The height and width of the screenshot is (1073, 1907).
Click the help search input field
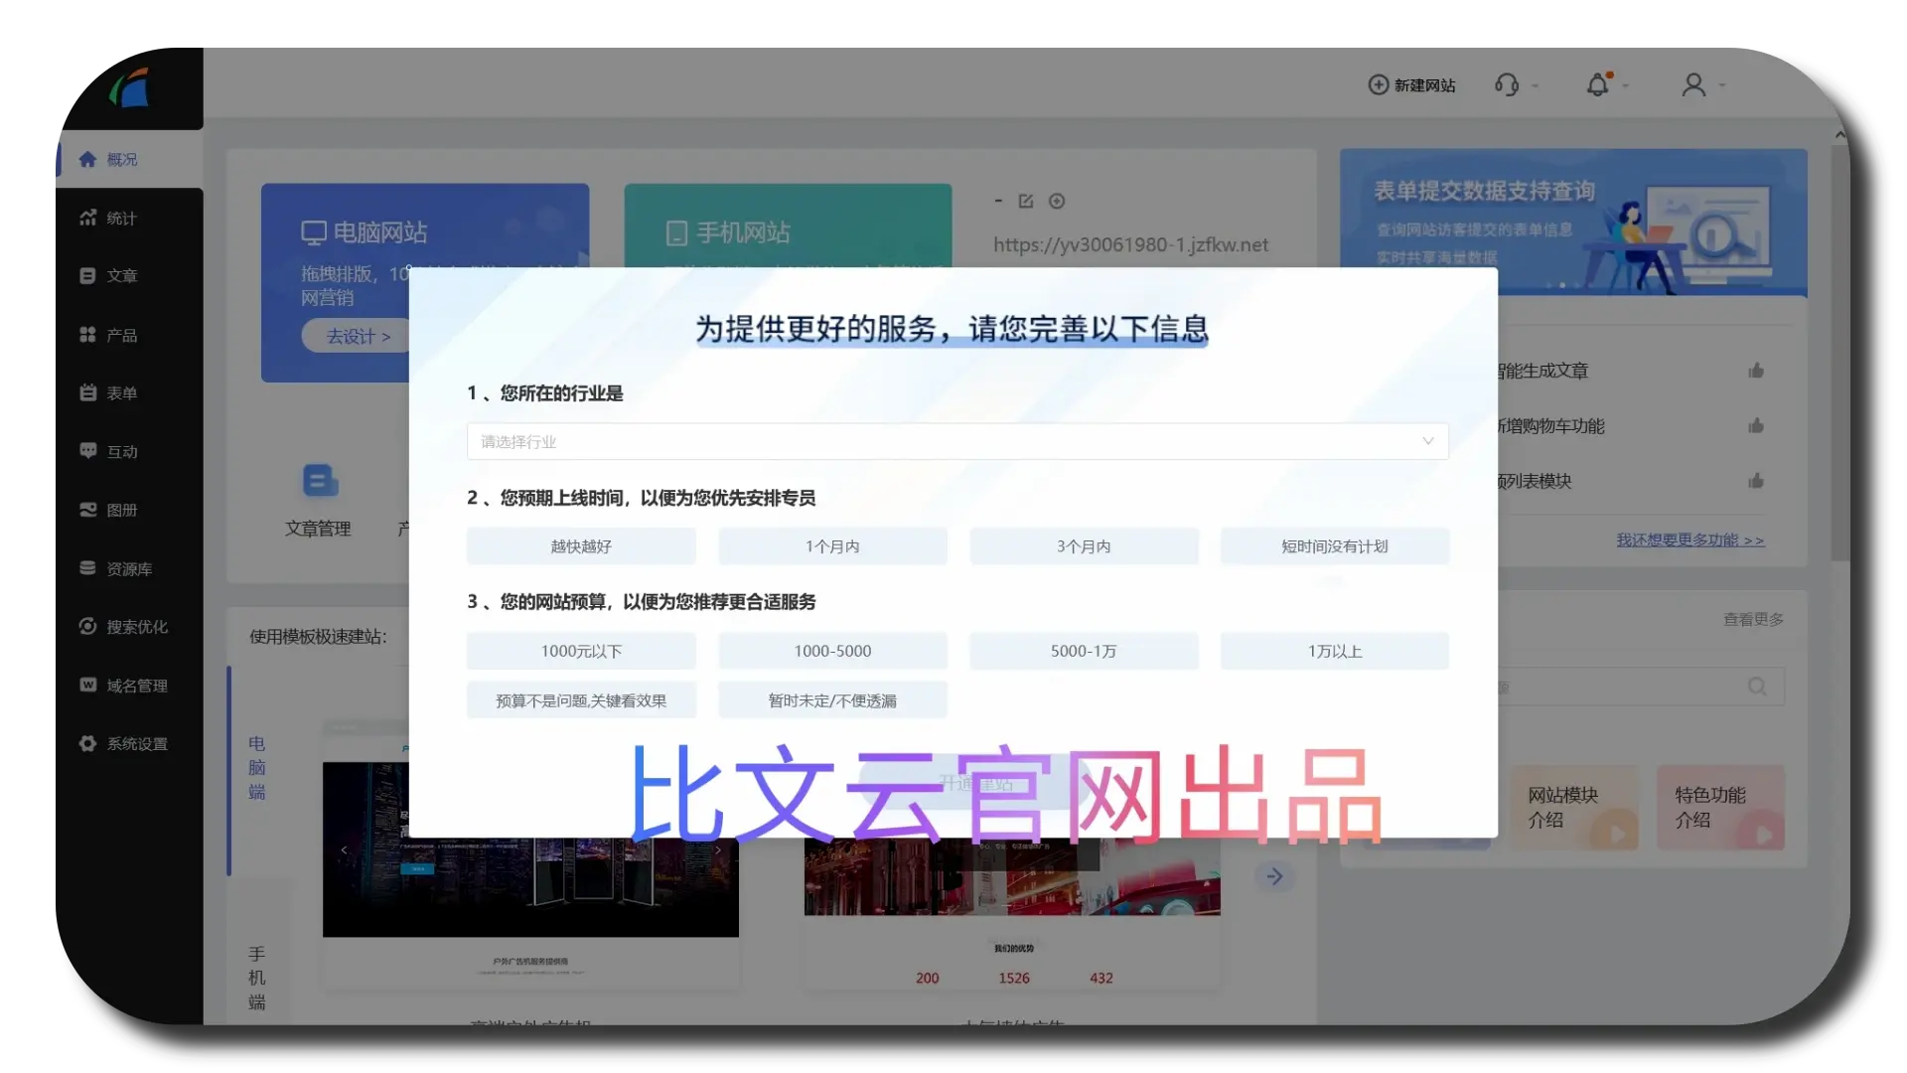(x=1641, y=687)
